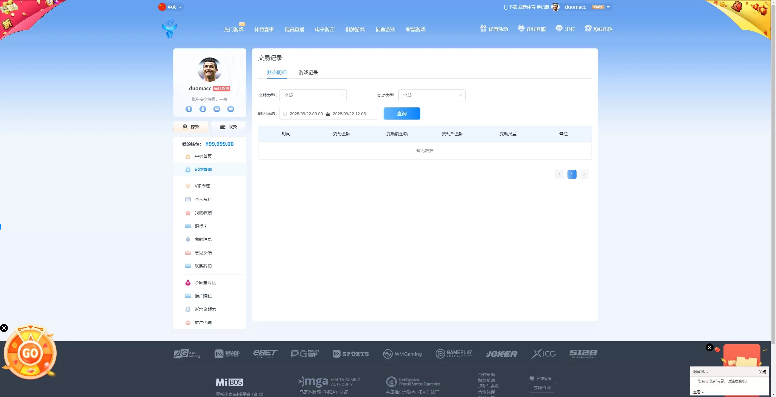Image resolution: width=776 pixels, height=397 pixels.
Task: Click the 优惠活动 gift icon
Action: tap(483, 28)
